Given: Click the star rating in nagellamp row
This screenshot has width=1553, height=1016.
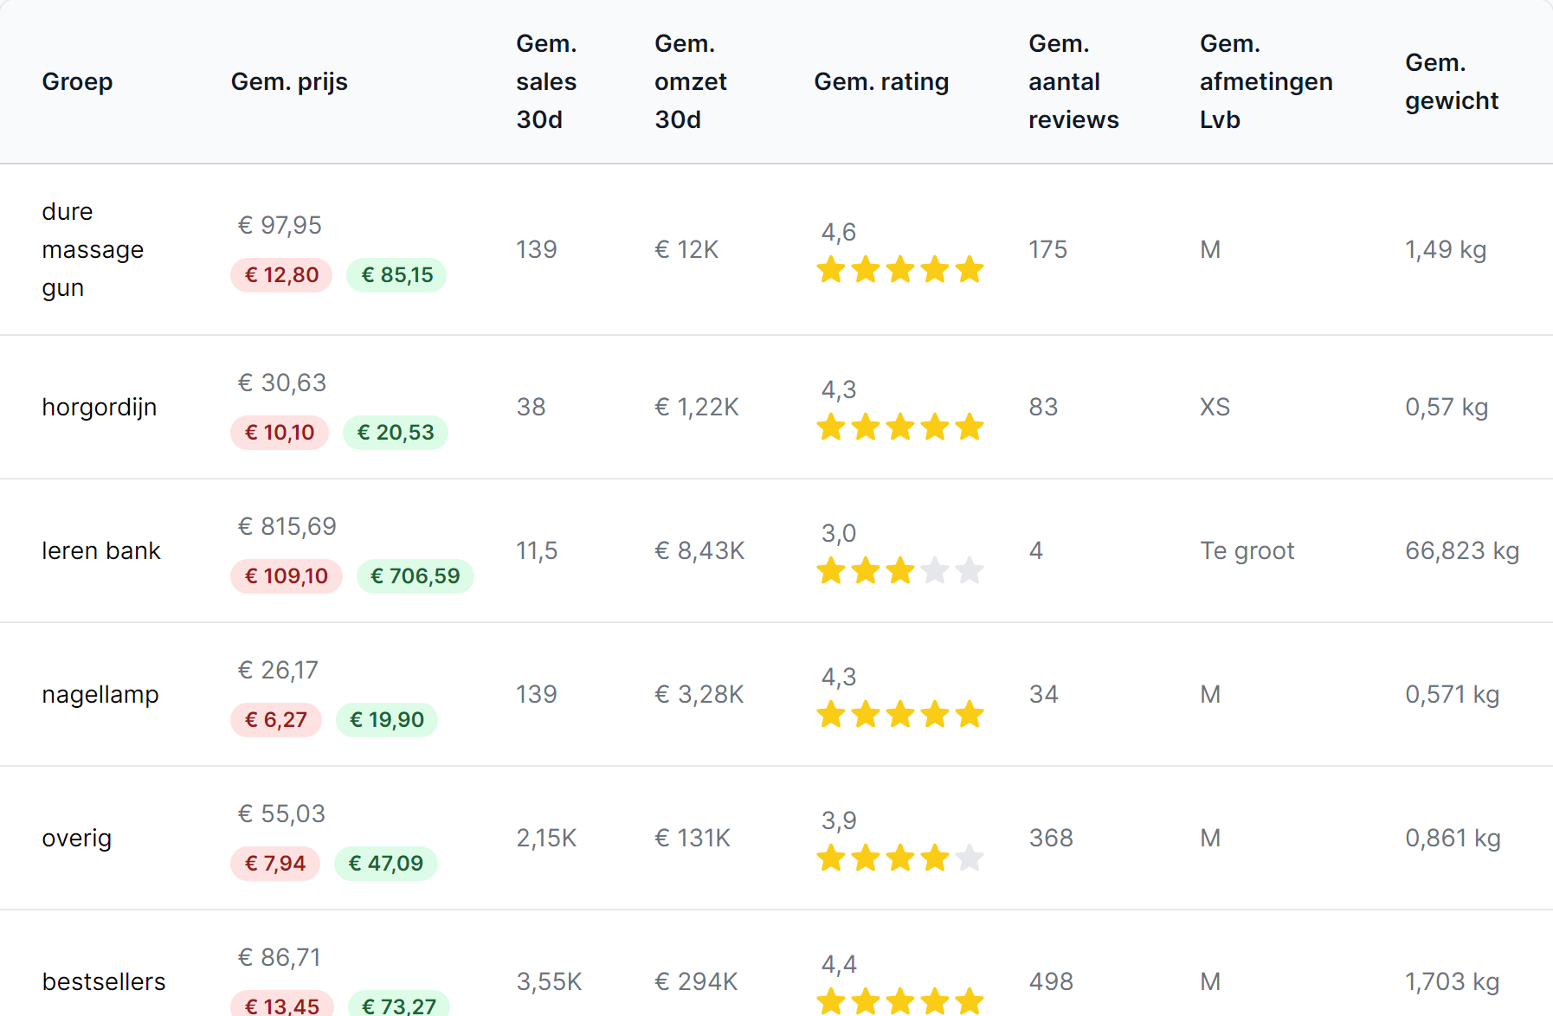Looking at the screenshot, I should point(899,715).
